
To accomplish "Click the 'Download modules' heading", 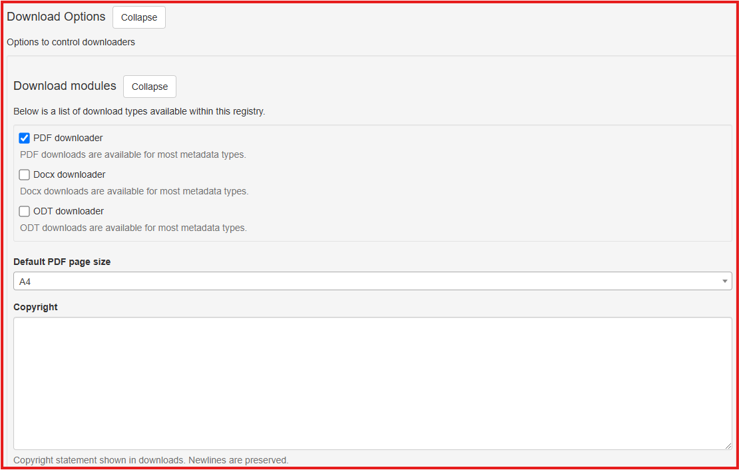I will pos(65,86).
